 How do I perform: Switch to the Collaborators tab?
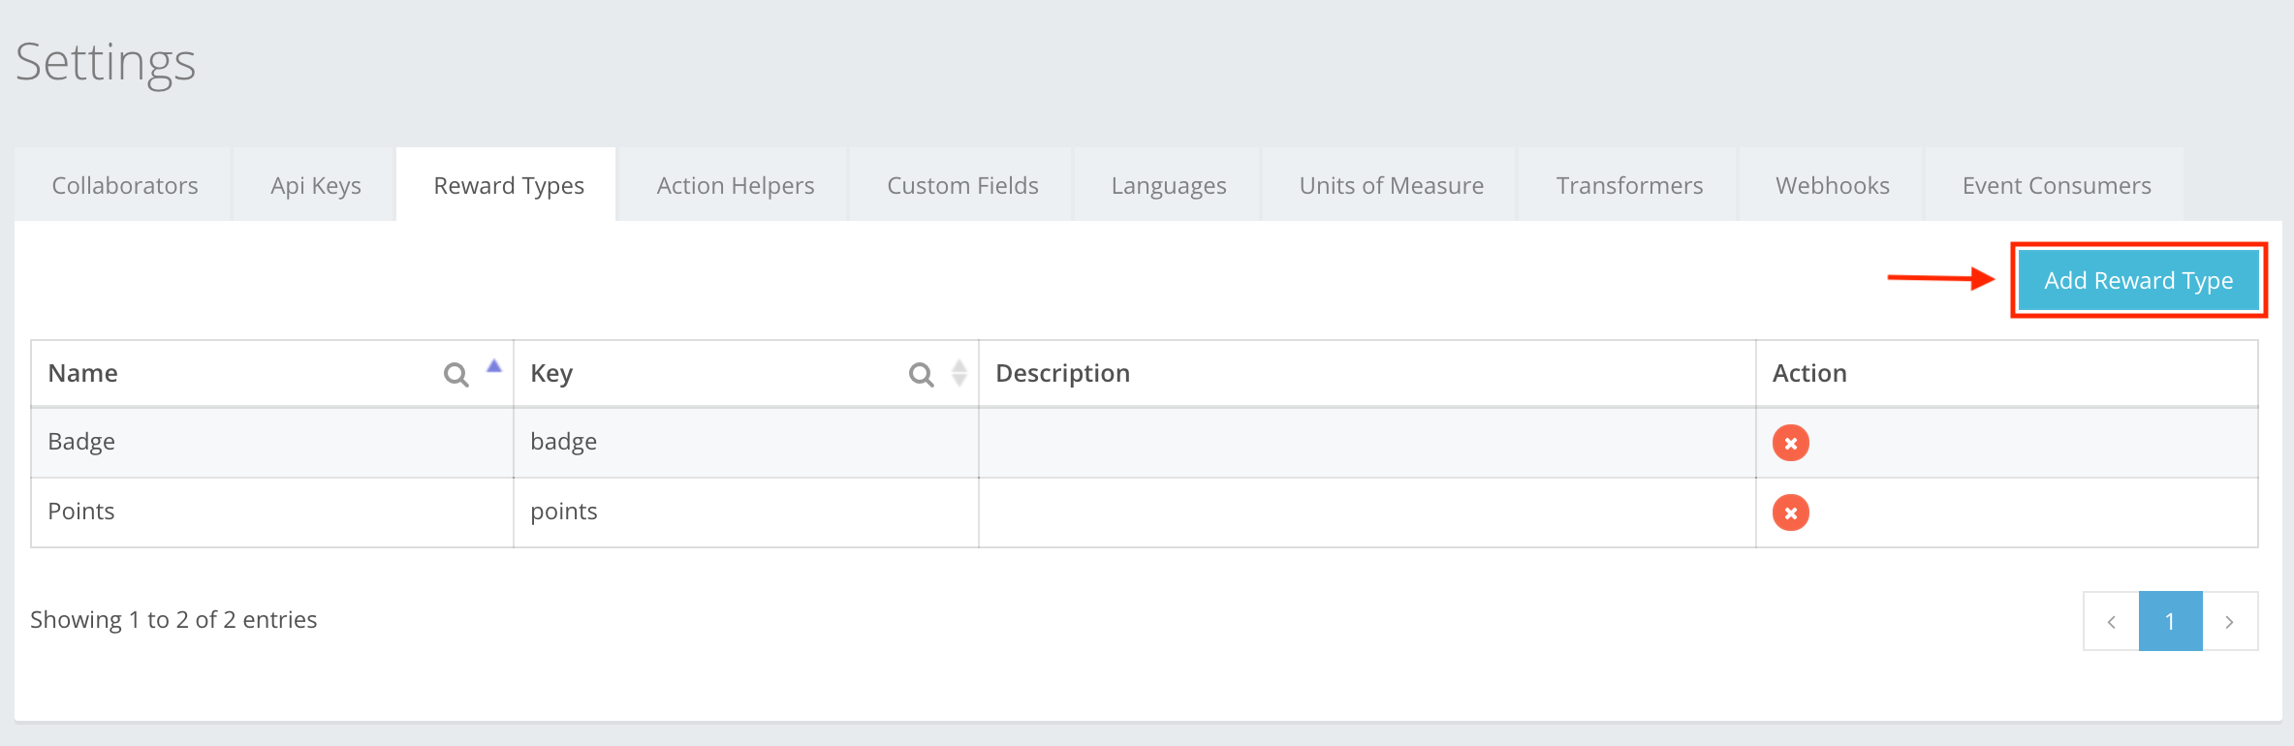coord(125,185)
